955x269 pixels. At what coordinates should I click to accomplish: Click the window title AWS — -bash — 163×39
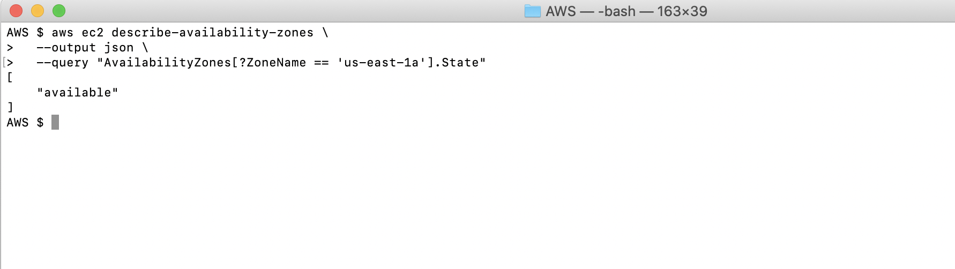(626, 11)
